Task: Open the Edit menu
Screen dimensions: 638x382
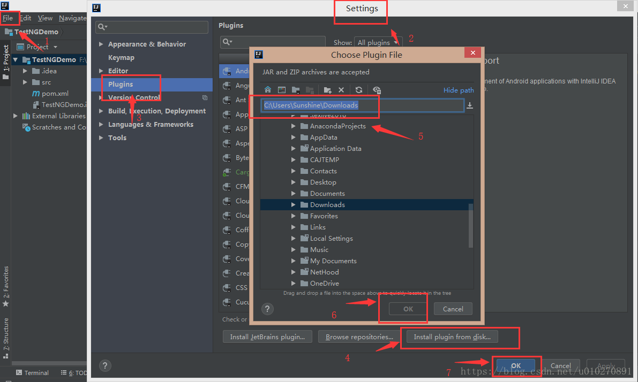Action: tap(25, 18)
